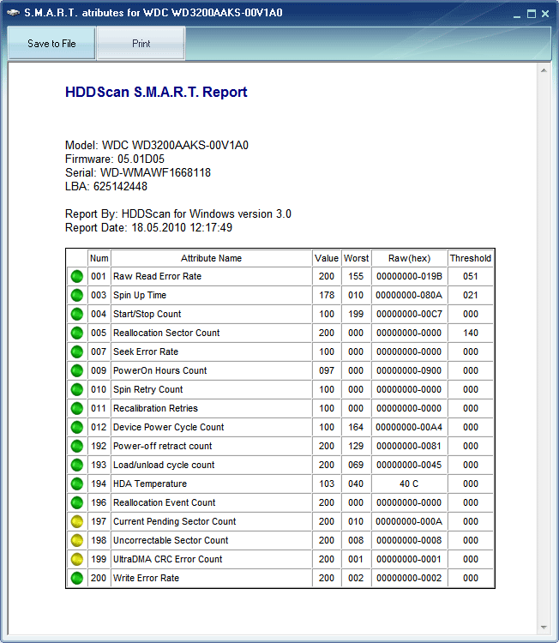The image size is (559, 643).
Task: Click the Save to File button
Action: pyautogui.click(x=51, y=44)
